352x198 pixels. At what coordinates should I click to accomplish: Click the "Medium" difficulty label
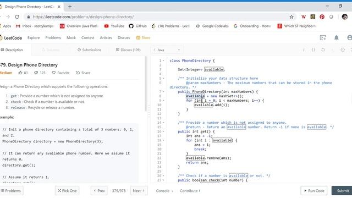coord(6,73)
